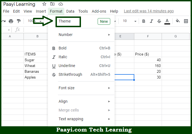The width and height of the screenshot is (192, 134).
Task: Select the Price ($) header cell
Action: (148, 54)
